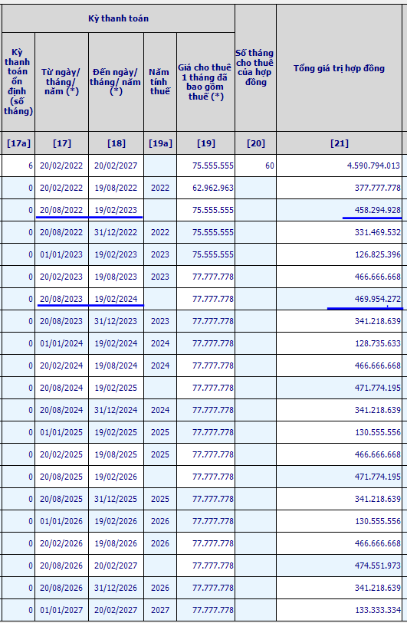Select the total value cell 474.551.973

click(339, 566)
